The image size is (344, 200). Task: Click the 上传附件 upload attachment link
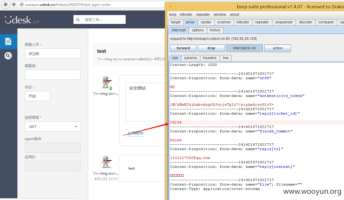(x=135, y=133)
